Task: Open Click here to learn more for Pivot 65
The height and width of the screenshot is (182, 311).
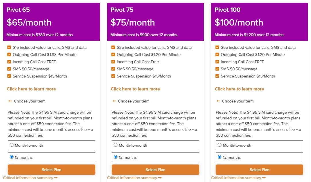Action: (31, 89)
